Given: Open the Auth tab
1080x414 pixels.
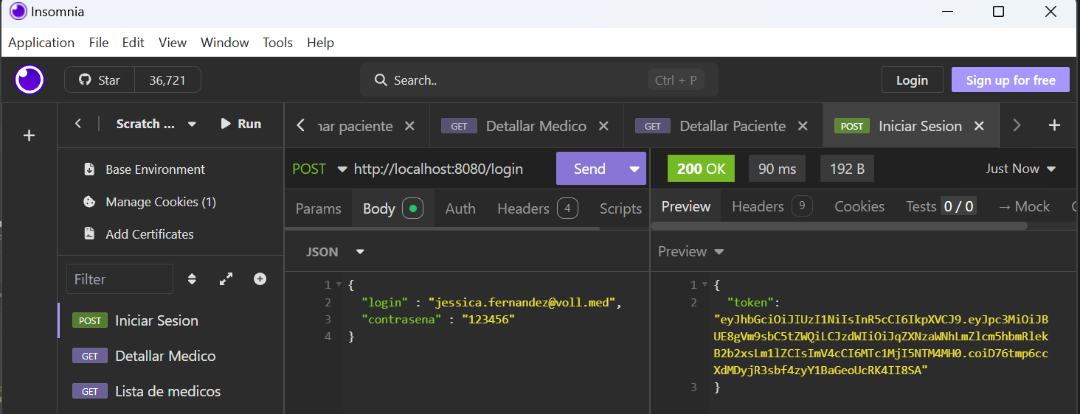Looking at the screenshot, I should 460,208.
